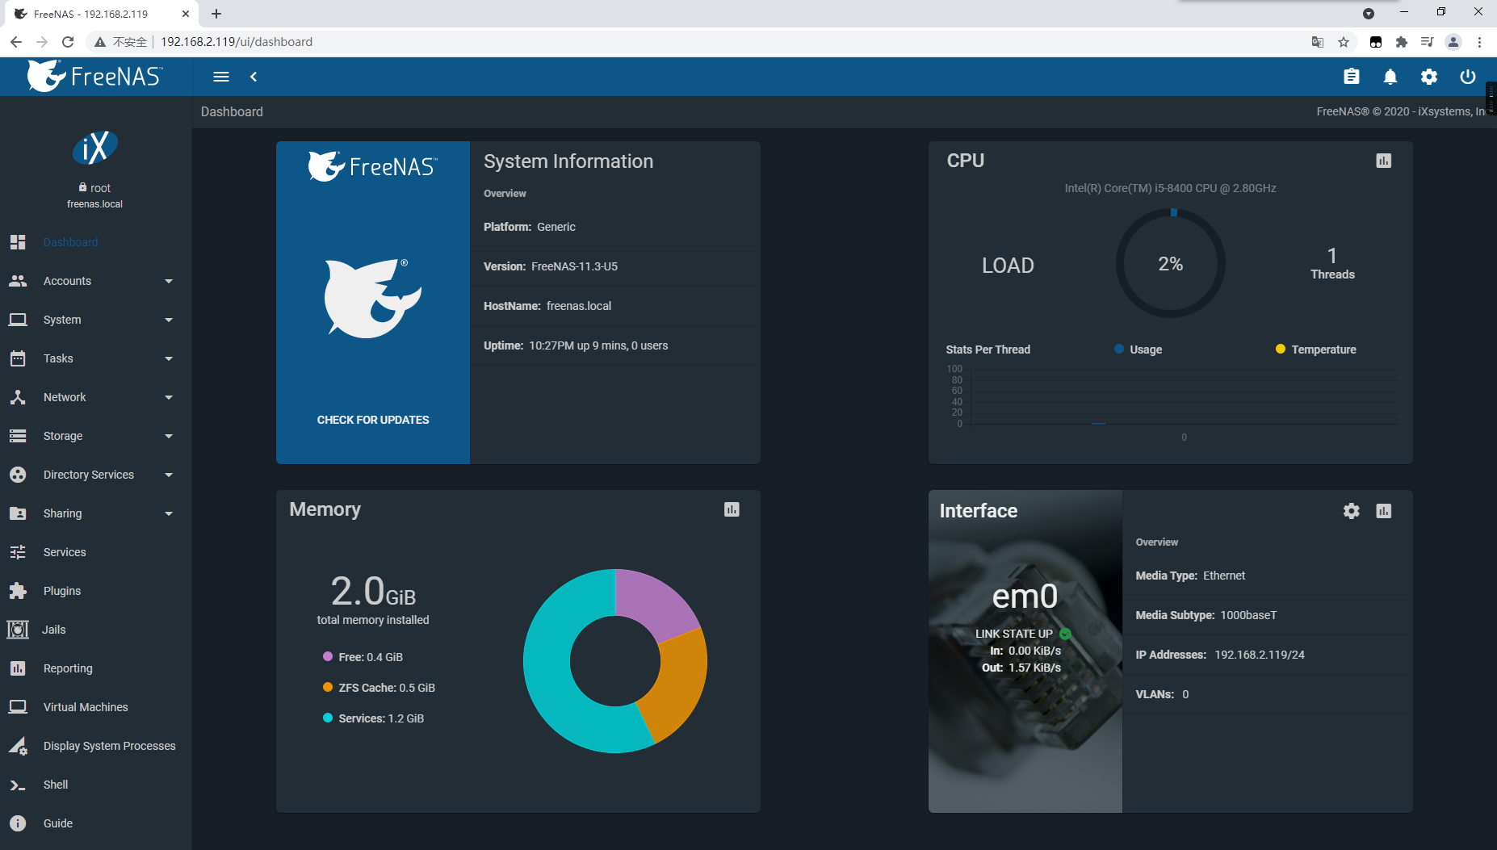
Task: Expand the Tasks menu arrow
Action: point(169,358)
